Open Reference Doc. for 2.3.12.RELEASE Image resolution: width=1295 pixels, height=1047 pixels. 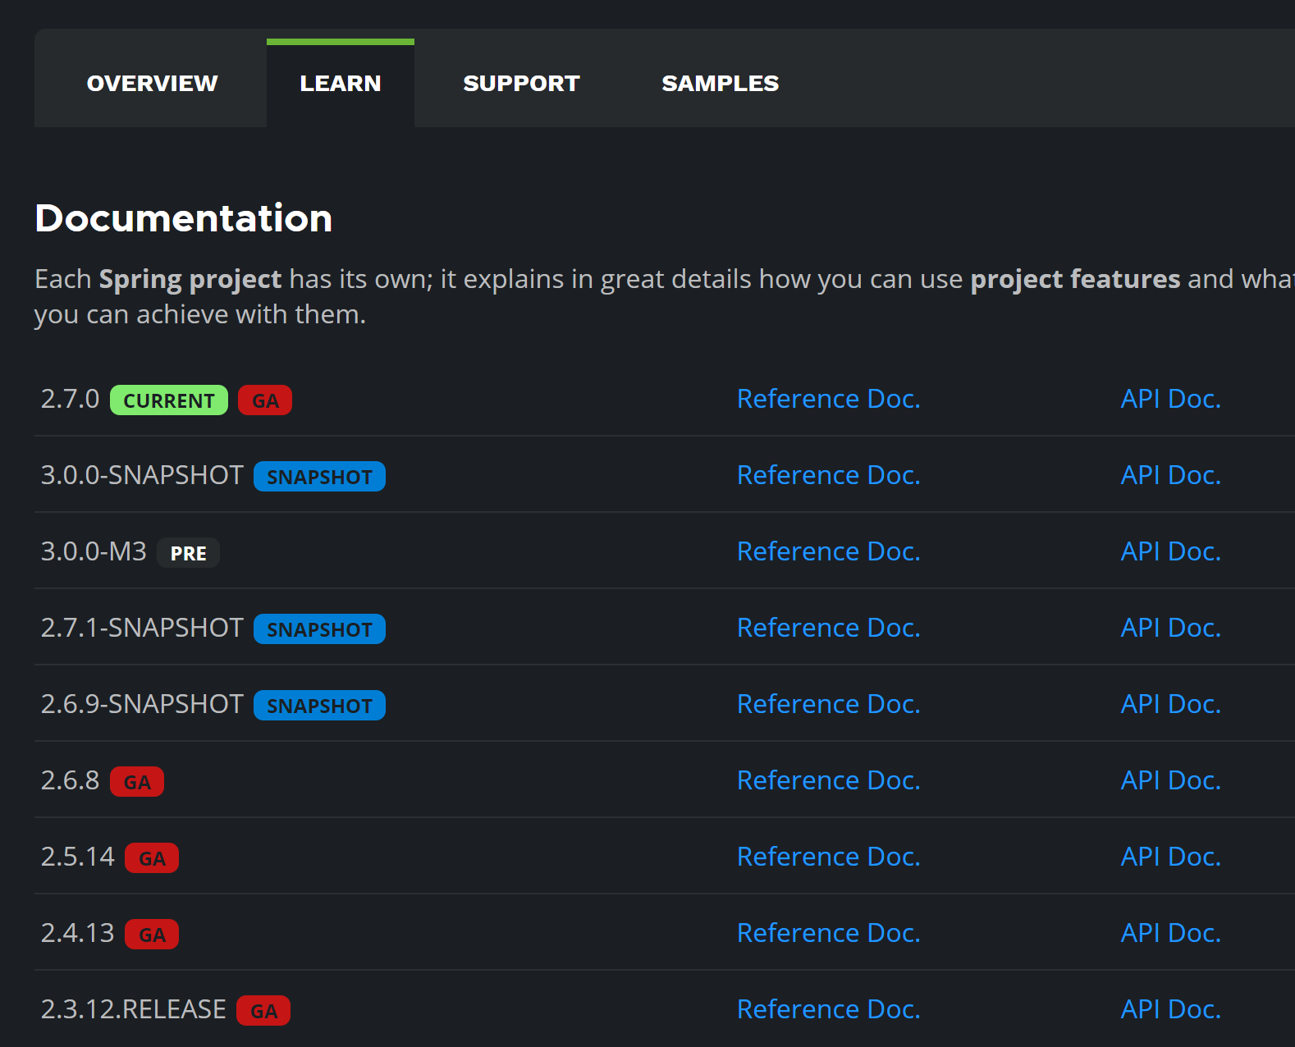coord(828,1009)
